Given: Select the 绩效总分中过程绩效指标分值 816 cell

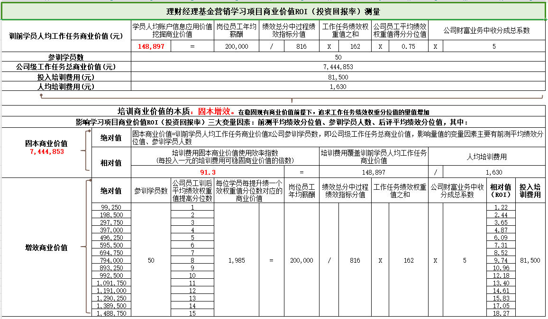Looking at the screenshot, I should pyautogui.click(x=301, y=46).
